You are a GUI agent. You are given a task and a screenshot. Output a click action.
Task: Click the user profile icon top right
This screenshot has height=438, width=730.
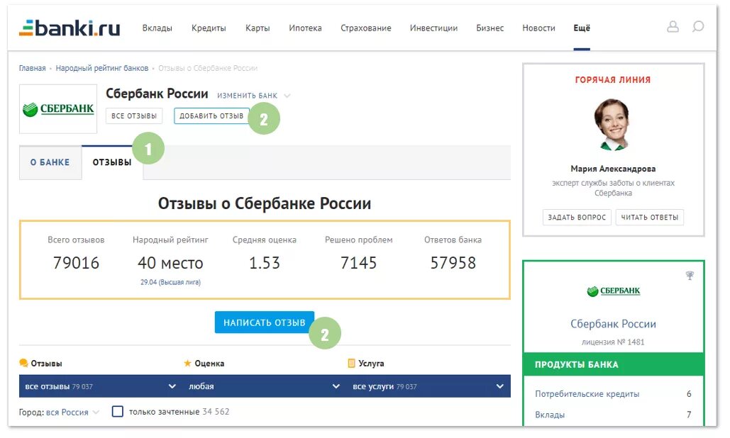click(673, 27)
